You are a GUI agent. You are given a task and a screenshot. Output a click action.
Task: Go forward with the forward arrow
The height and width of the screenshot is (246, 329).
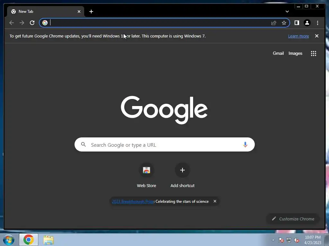22,23
